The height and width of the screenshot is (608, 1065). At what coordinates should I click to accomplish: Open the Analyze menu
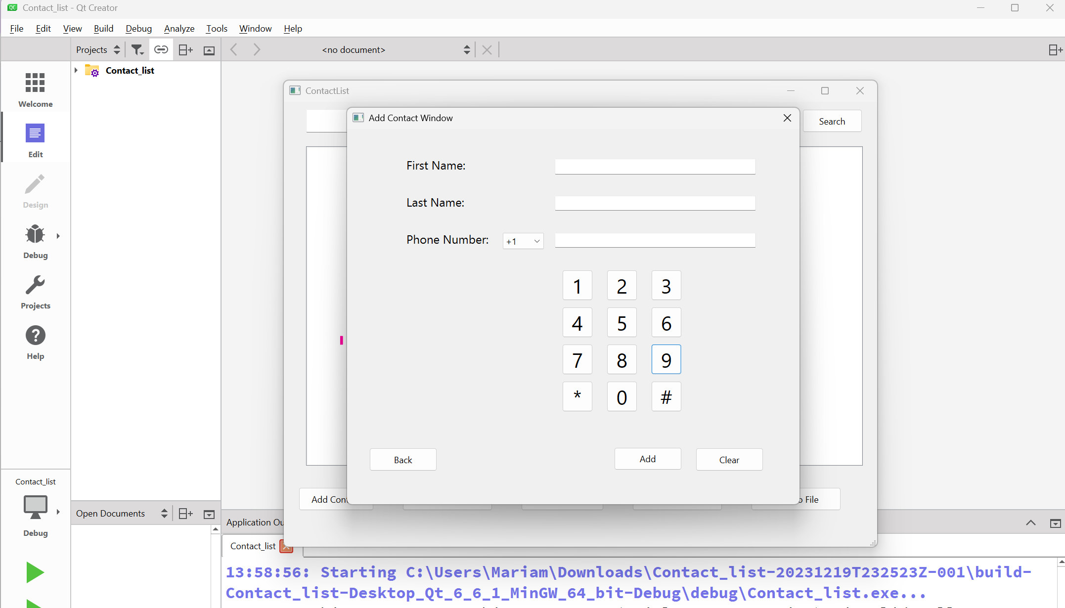coord(179,28)
